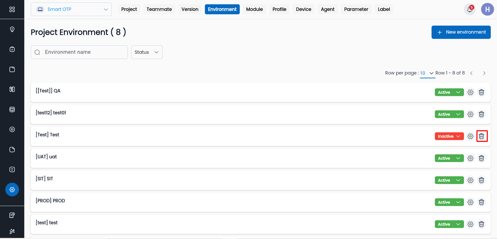Open the clipboard check sidebar icon
Screen dimensions: 497x239
coord(12,49)
